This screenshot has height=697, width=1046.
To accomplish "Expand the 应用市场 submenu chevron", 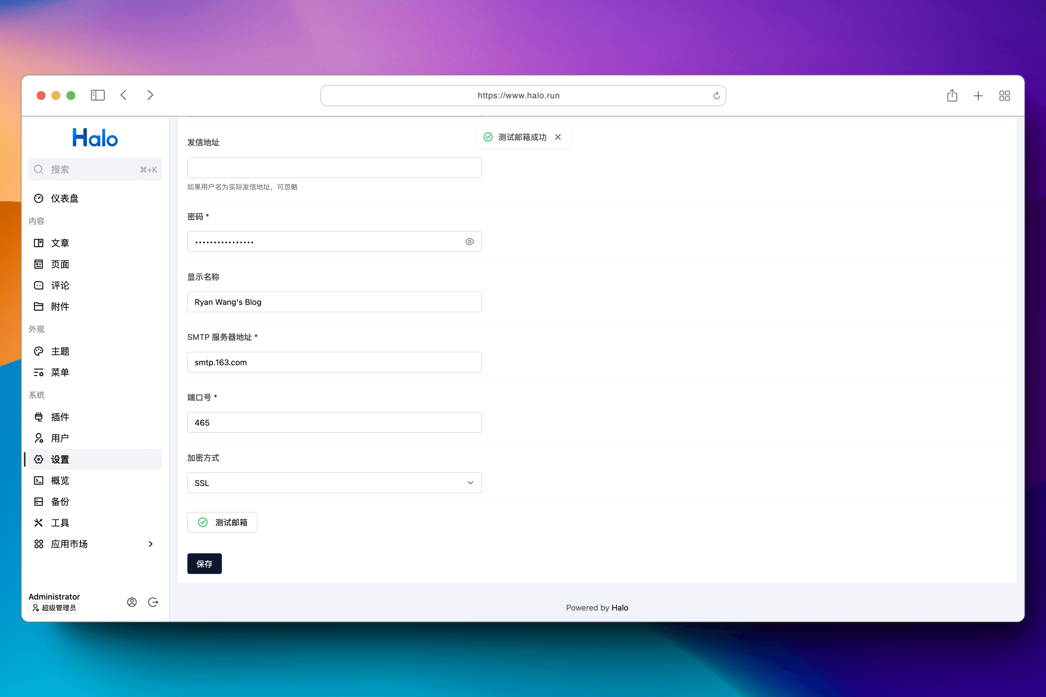I will pyautogui.click(x=151, y=544).
